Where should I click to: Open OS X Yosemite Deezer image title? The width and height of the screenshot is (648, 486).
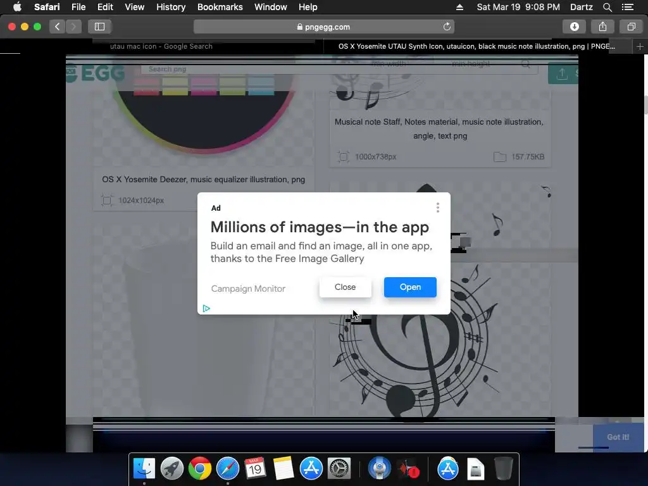[203, 179]
